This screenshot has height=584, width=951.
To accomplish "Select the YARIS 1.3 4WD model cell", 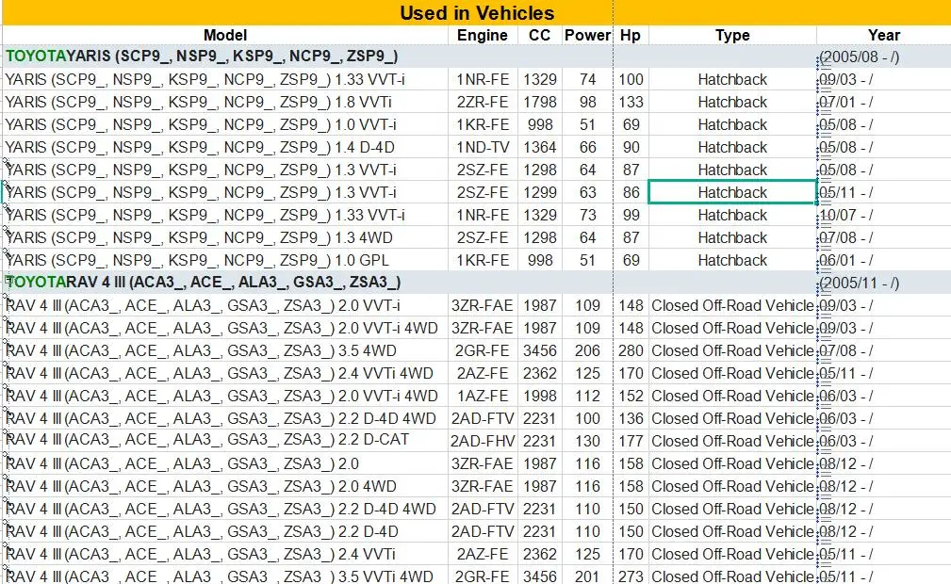I will [x=225, y=237].
